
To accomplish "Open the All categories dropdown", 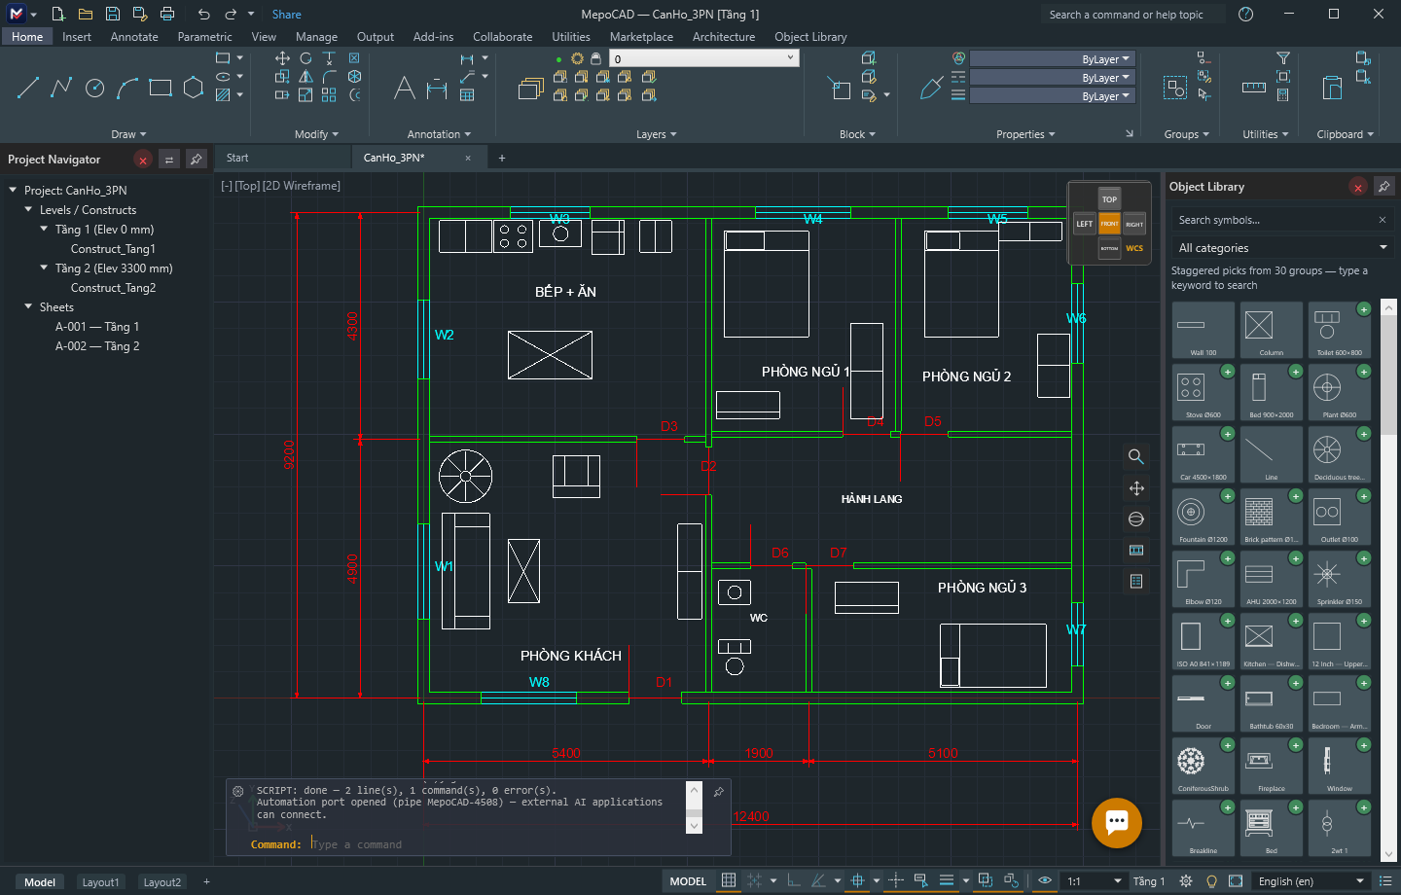I will [x=1282, y=248].
